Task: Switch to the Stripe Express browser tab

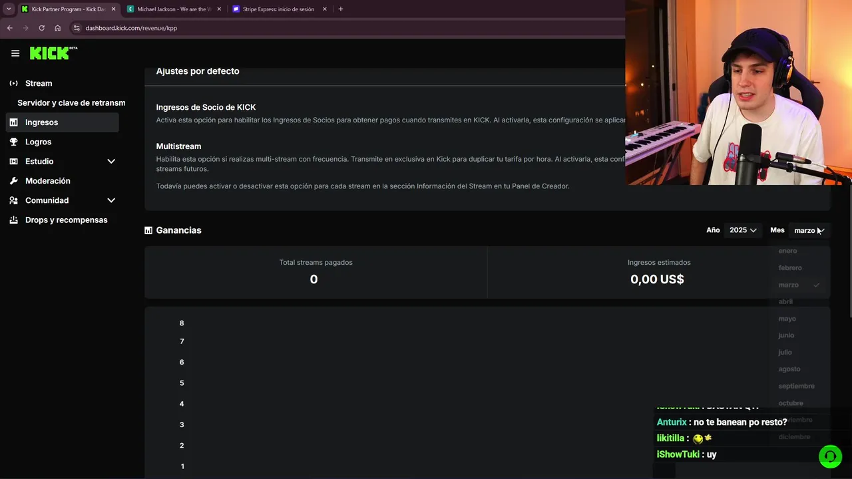Action: [x=278, y=9]
